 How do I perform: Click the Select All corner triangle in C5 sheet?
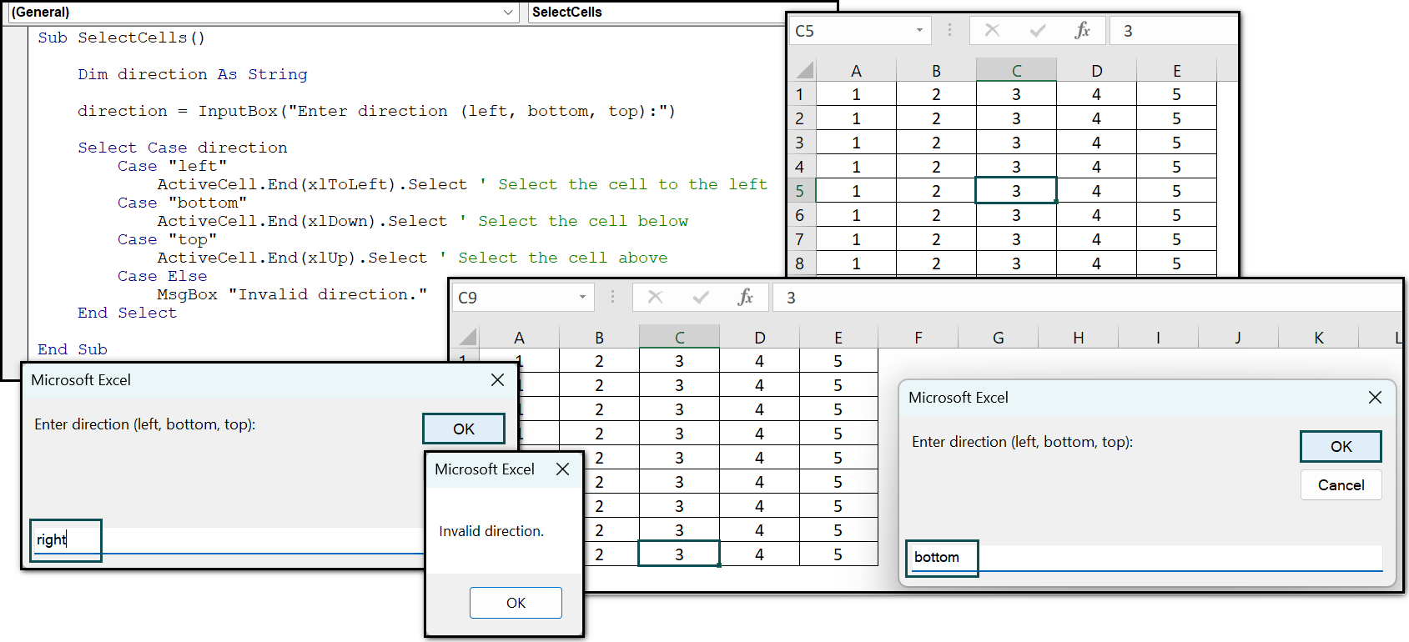tap(804, 70)
